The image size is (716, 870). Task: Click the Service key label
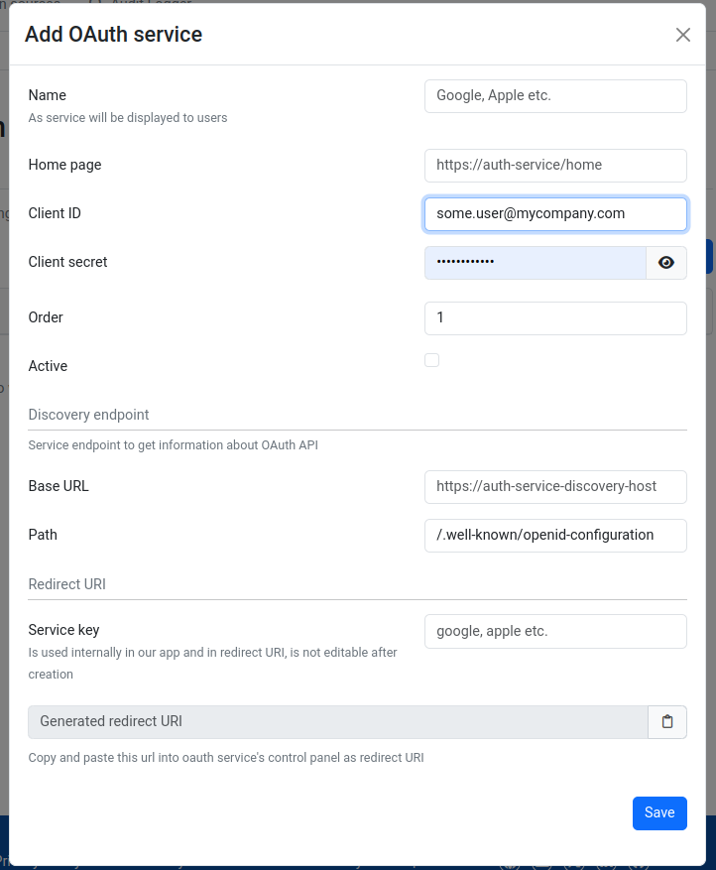(x=63, y=630)
